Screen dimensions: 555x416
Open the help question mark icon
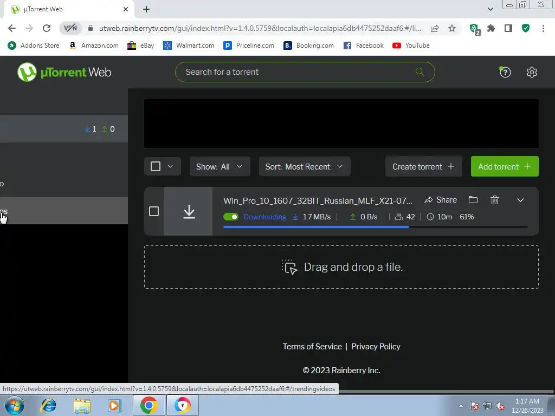point(505,72)
